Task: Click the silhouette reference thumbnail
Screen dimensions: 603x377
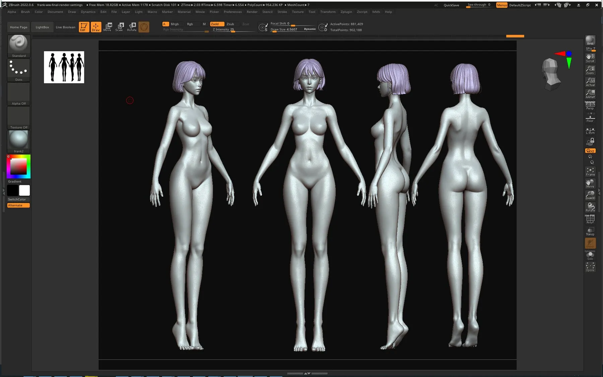Action: point(64,67)
